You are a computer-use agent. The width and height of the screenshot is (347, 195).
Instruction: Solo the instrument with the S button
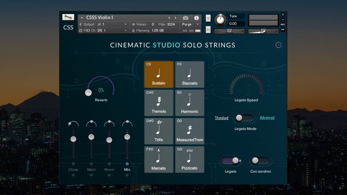[208, 18]
